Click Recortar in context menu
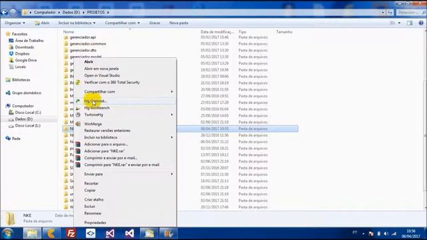This screenshot has width=427, height=240. 91,183
